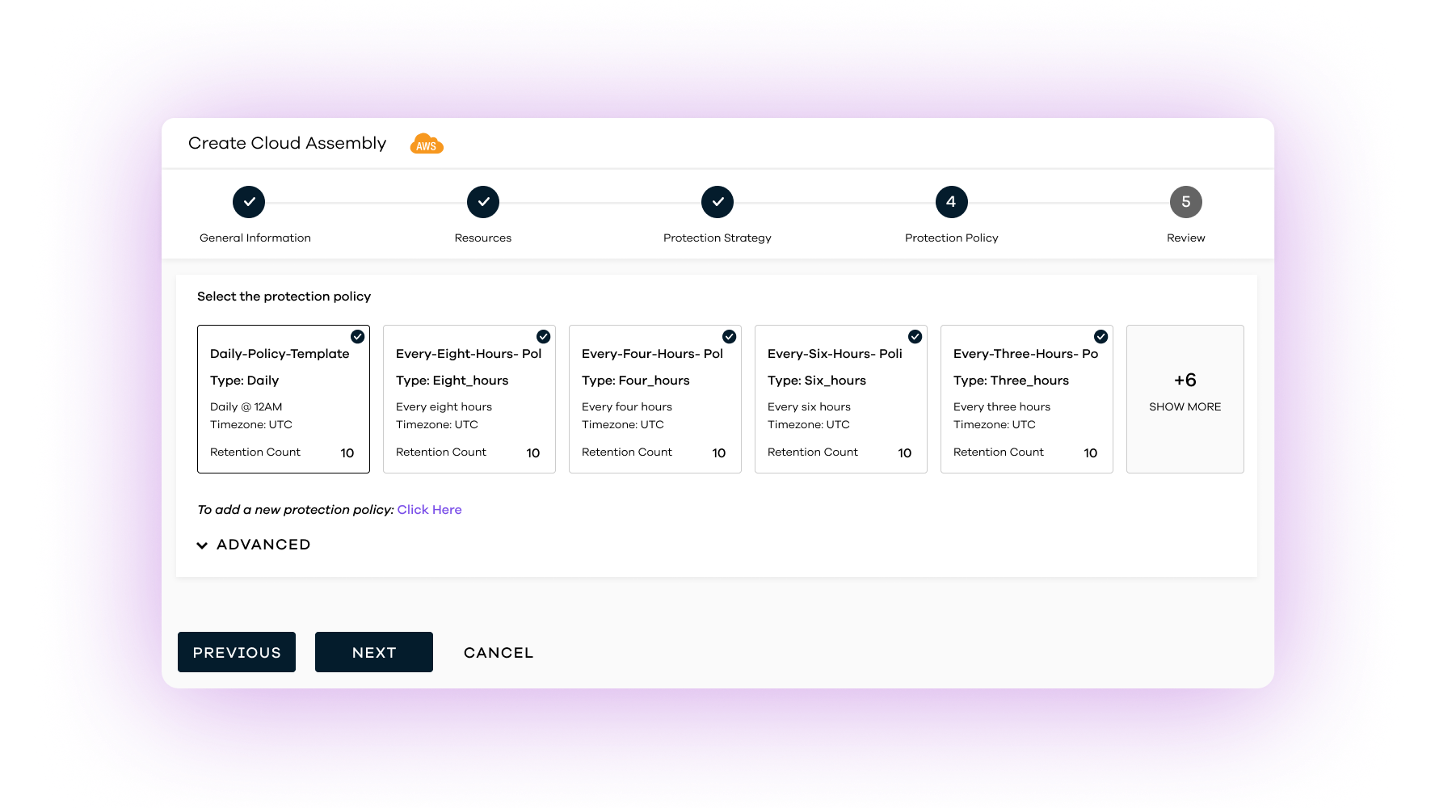Open the Resources step label
The height and width of the screenshot is (808, 1435).
tap(483, 238)
